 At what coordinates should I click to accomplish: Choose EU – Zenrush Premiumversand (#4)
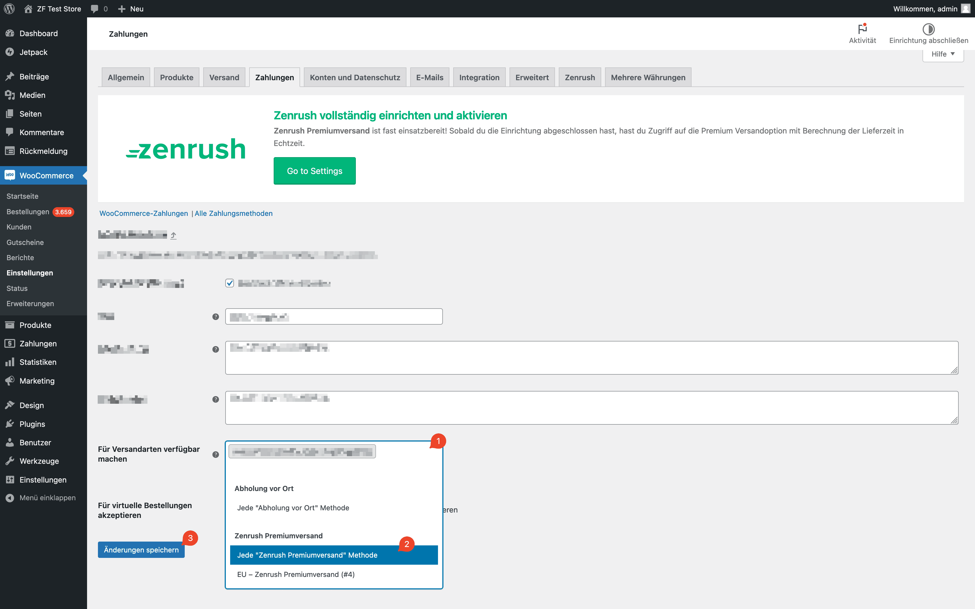tap(334, 574)
